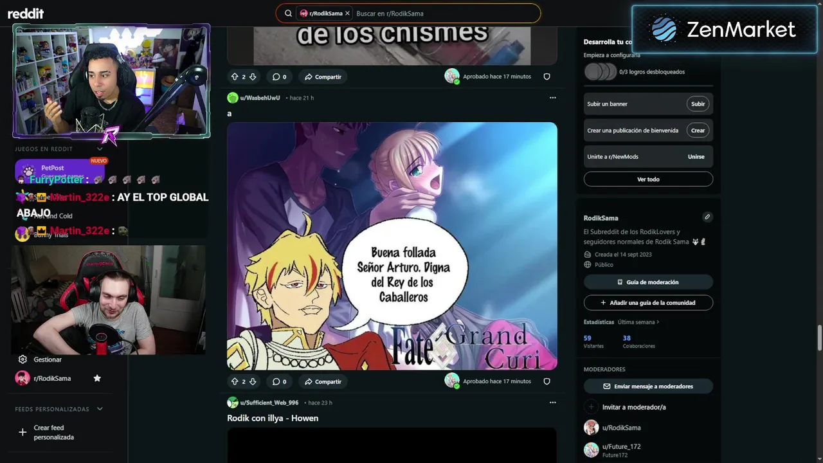Click the u/Future_172 moderator avatar
The height and width of the screenshot is (463, 823).
click(591, 449)
